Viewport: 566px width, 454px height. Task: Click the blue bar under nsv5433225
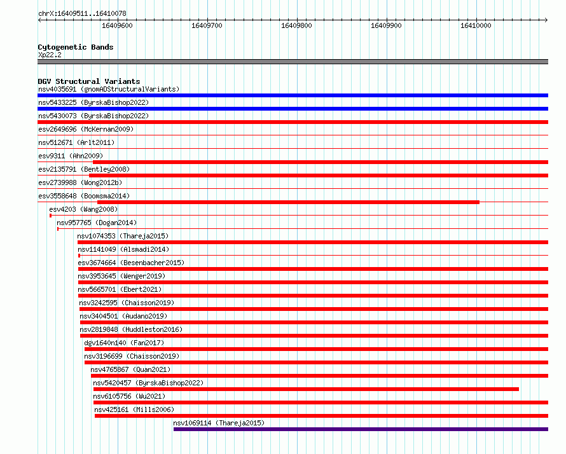(x=293, y=109)
